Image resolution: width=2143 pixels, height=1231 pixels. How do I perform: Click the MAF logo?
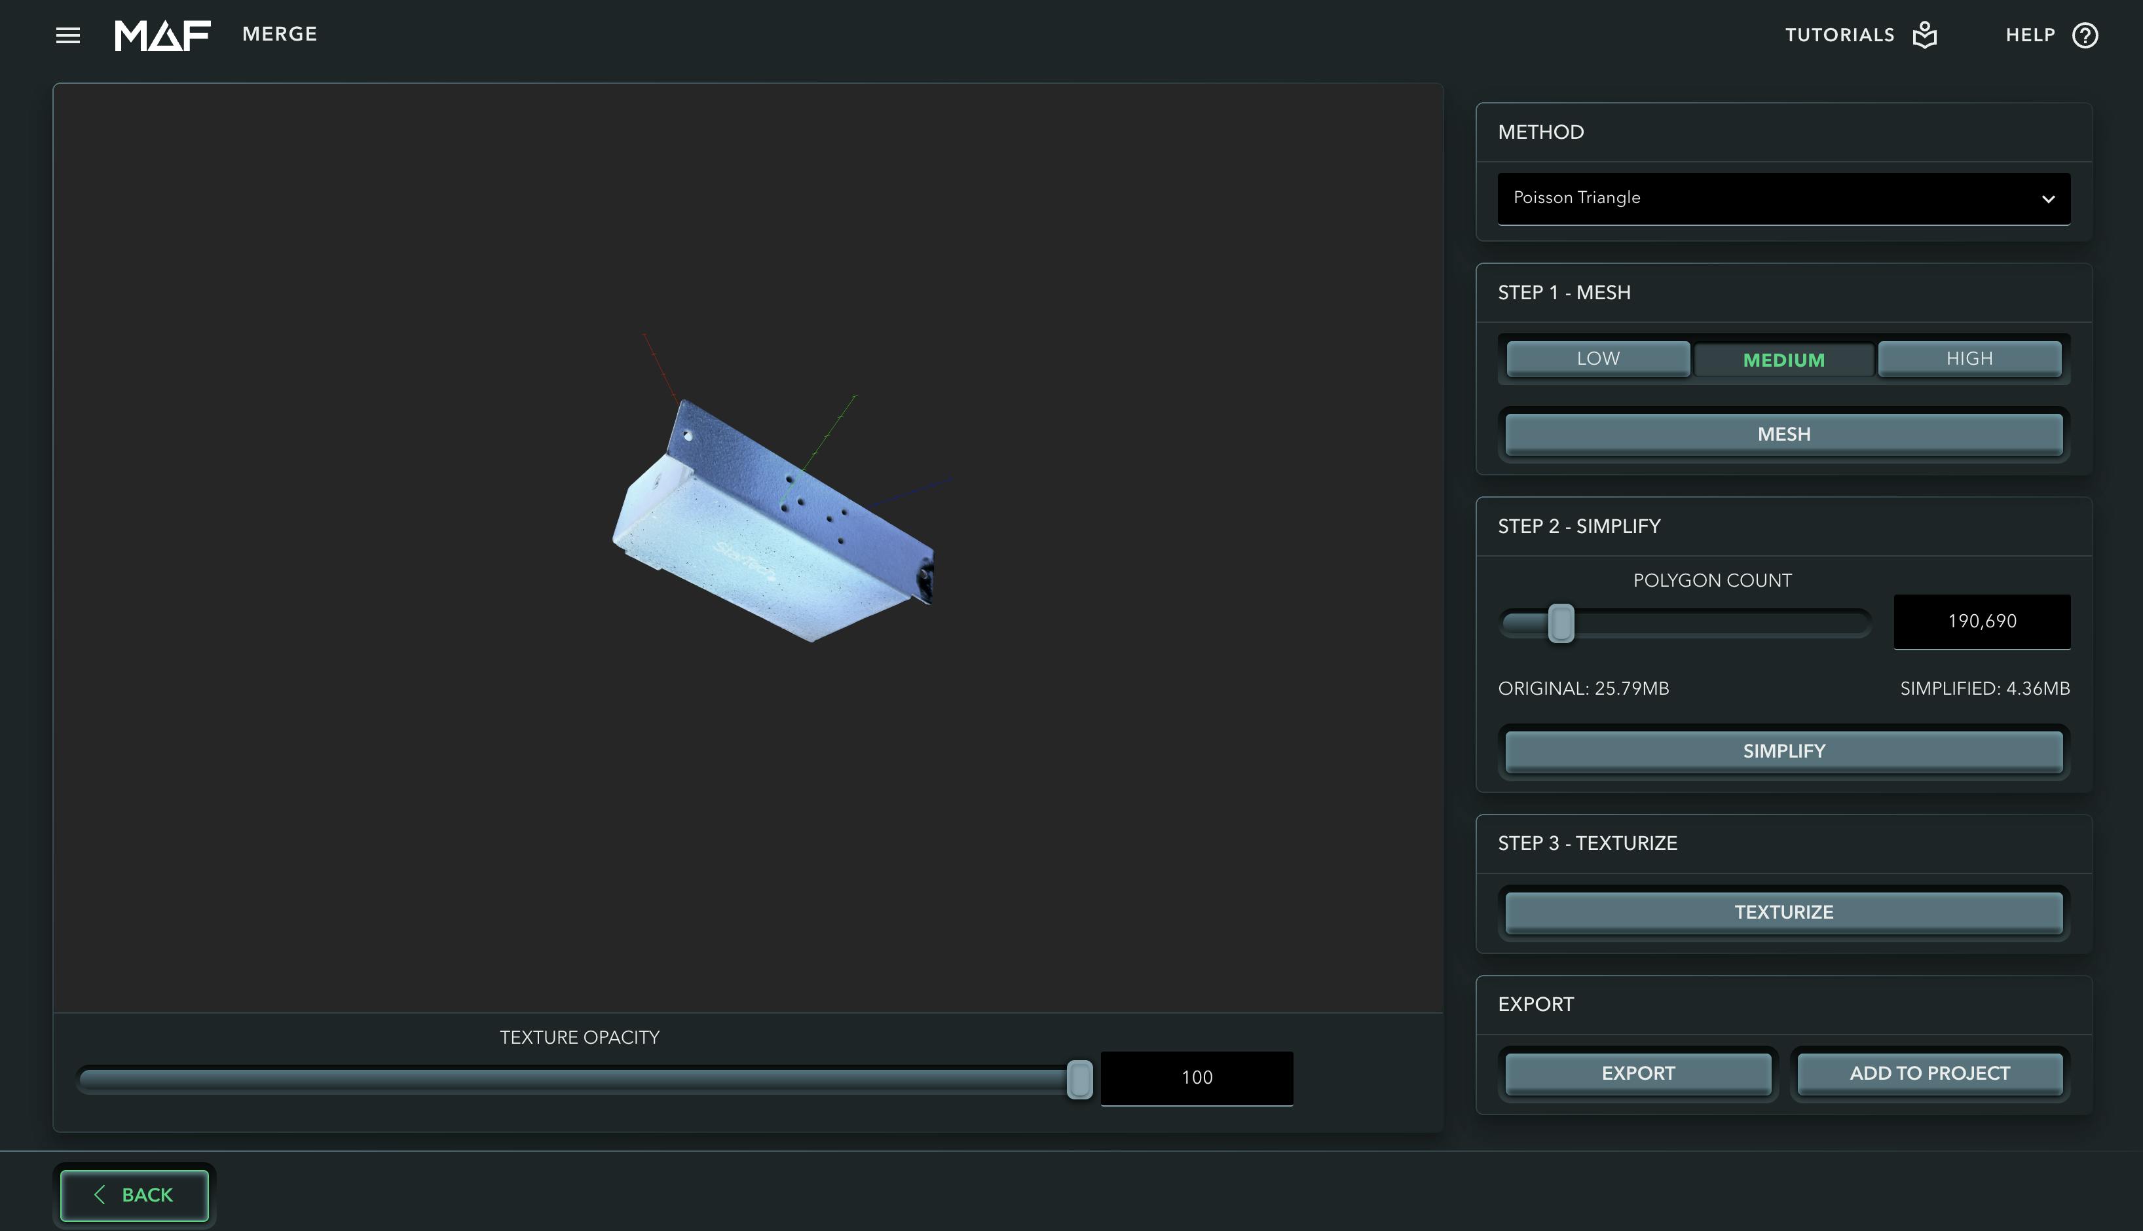pyautogui.click(x=162, y=35)
